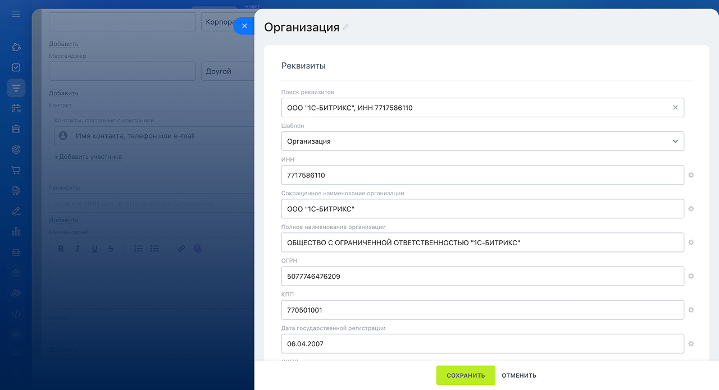Screen dimensions: 719x390
Task: Open the marketing target icon in sidebar
Action: (x=16, y=149)
